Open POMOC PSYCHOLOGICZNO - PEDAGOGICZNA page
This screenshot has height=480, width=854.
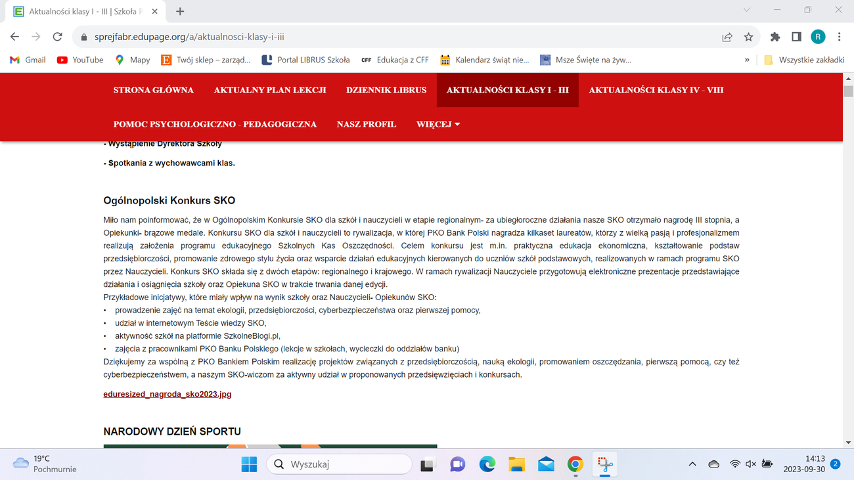[215, 124]
